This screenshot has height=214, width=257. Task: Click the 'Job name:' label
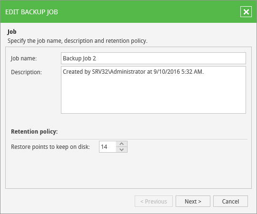[x=24, y=58]
